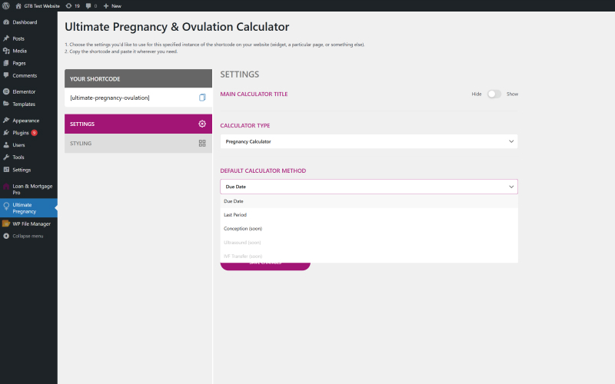Open the Media library menu
The height and width of the screenshot is (384, 615).
[28, 51]
